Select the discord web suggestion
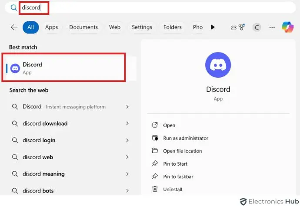 (x=38, y=157)
